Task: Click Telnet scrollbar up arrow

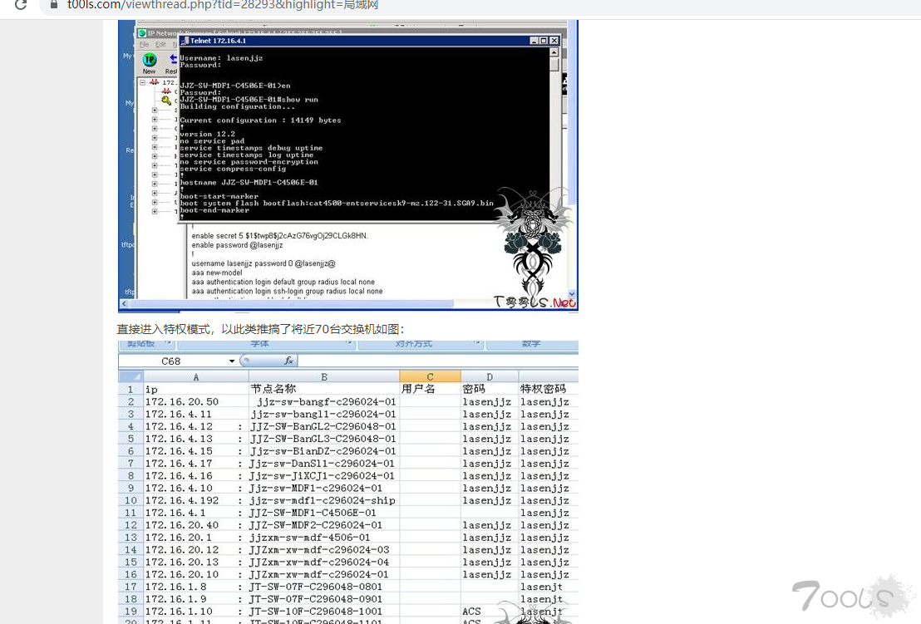Action: (554, 52)
